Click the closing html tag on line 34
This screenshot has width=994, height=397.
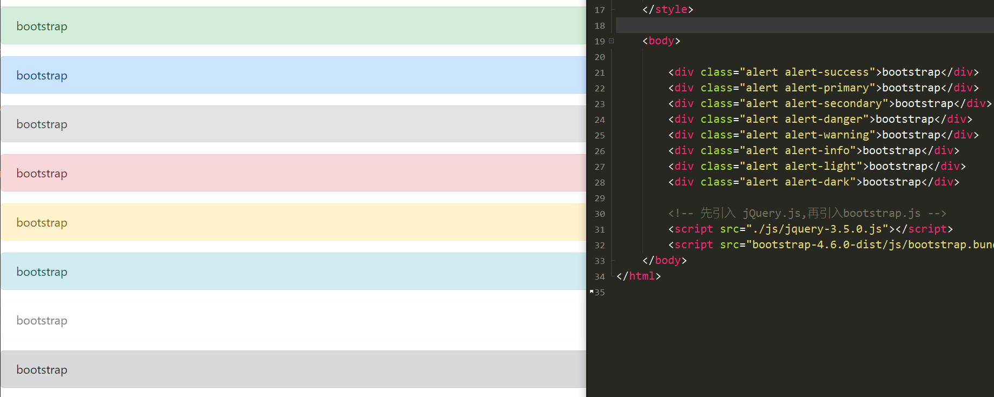639,276
